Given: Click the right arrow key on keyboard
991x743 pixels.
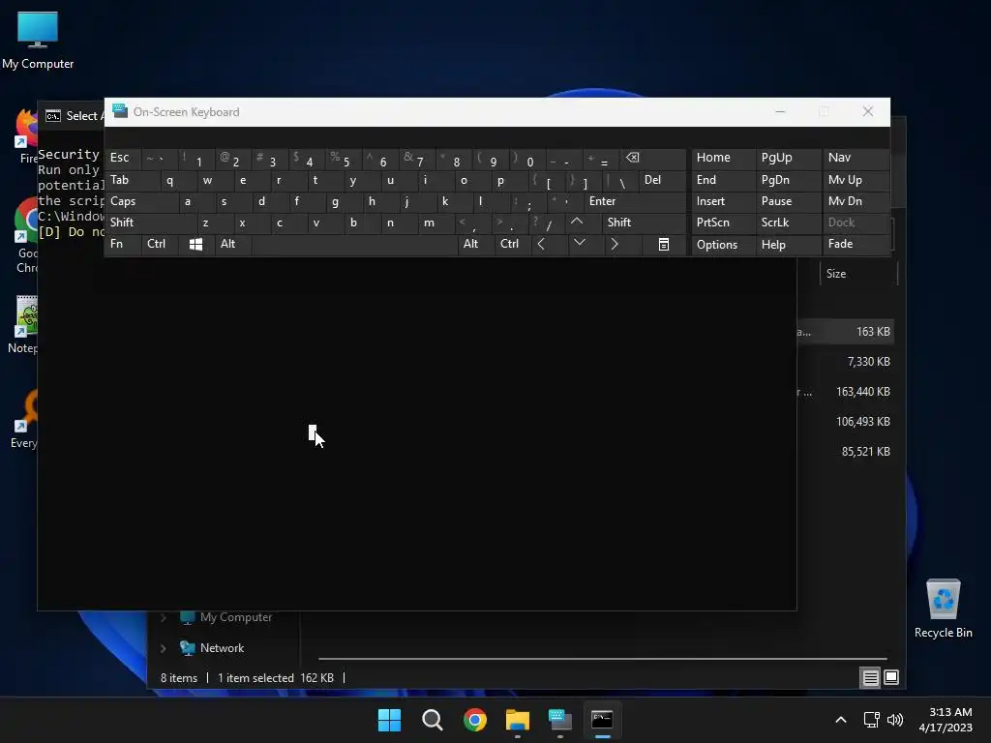Looking at the screenshot, I should pyautogui.click(x=615, y=245).
